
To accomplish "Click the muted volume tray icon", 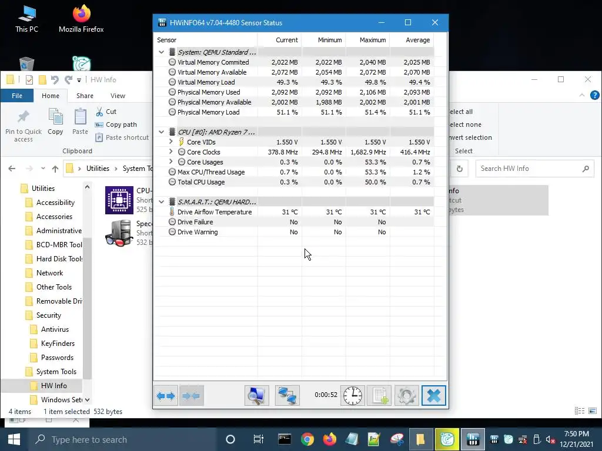I will 550,440.
